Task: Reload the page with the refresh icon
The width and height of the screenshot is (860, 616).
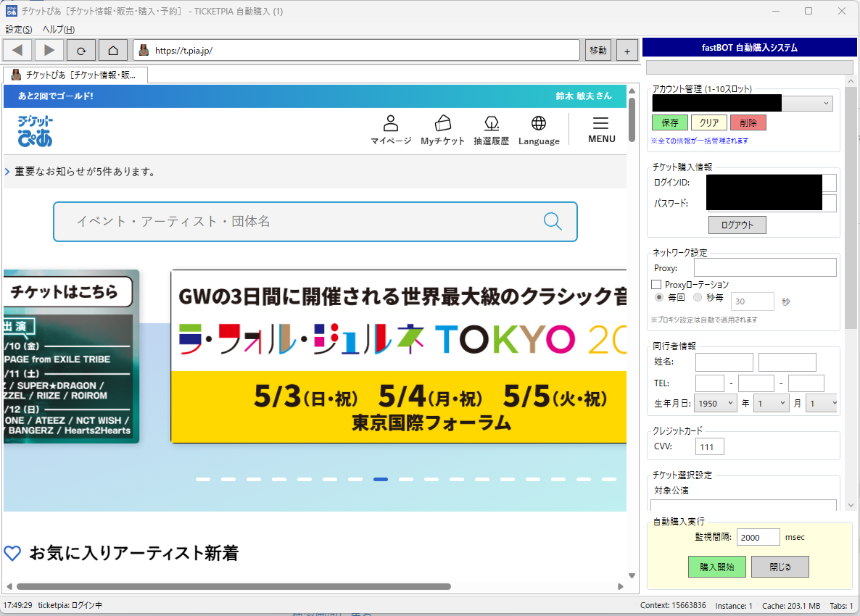Action: pyautogui.click(x=81, y=50)
